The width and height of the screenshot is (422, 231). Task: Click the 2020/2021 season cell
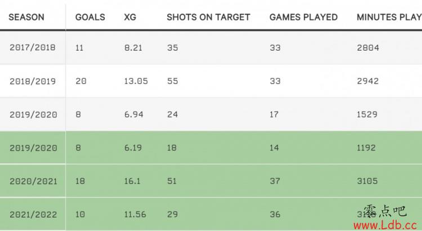coord(33,181)
